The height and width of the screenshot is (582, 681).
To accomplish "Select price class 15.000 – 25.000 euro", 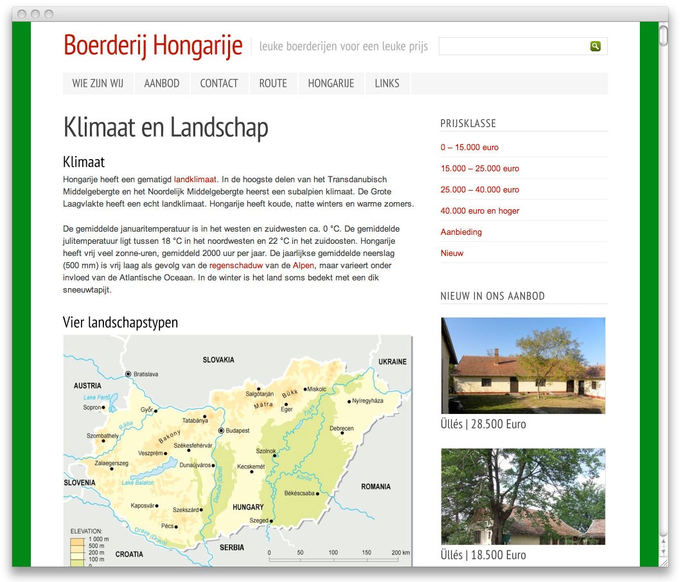I will coord(480,169).
